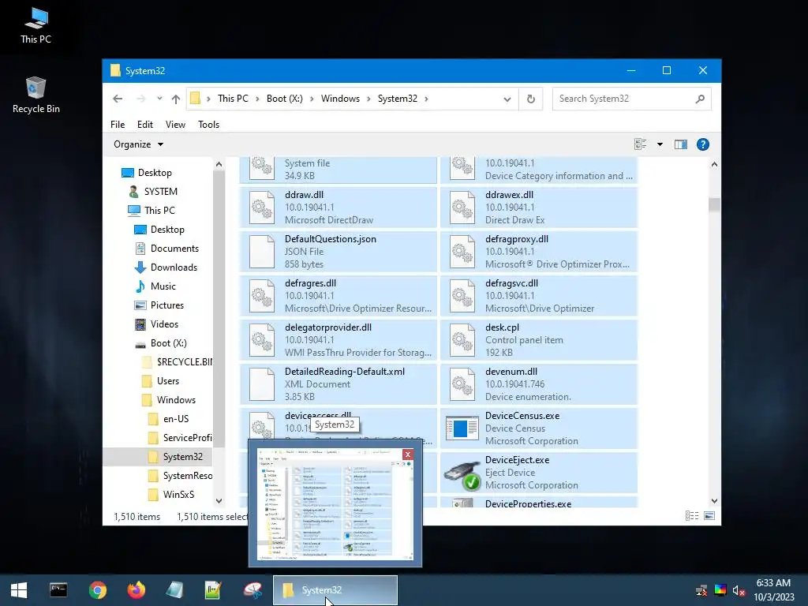Expand chevron after Windows in address bar
The image size is (808, 606).
point(368,99)
